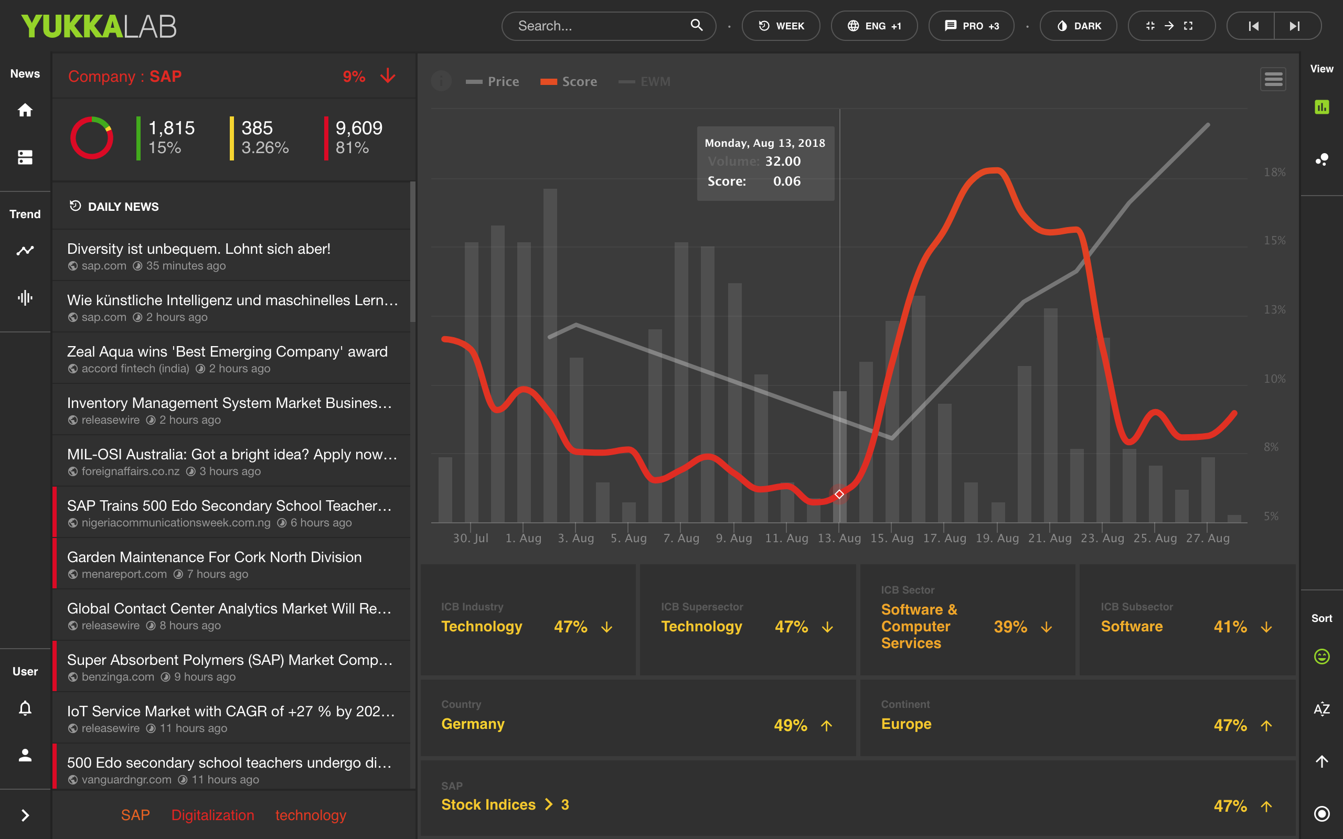Select the technology tag
The image size is (1343, 839).
311,815
